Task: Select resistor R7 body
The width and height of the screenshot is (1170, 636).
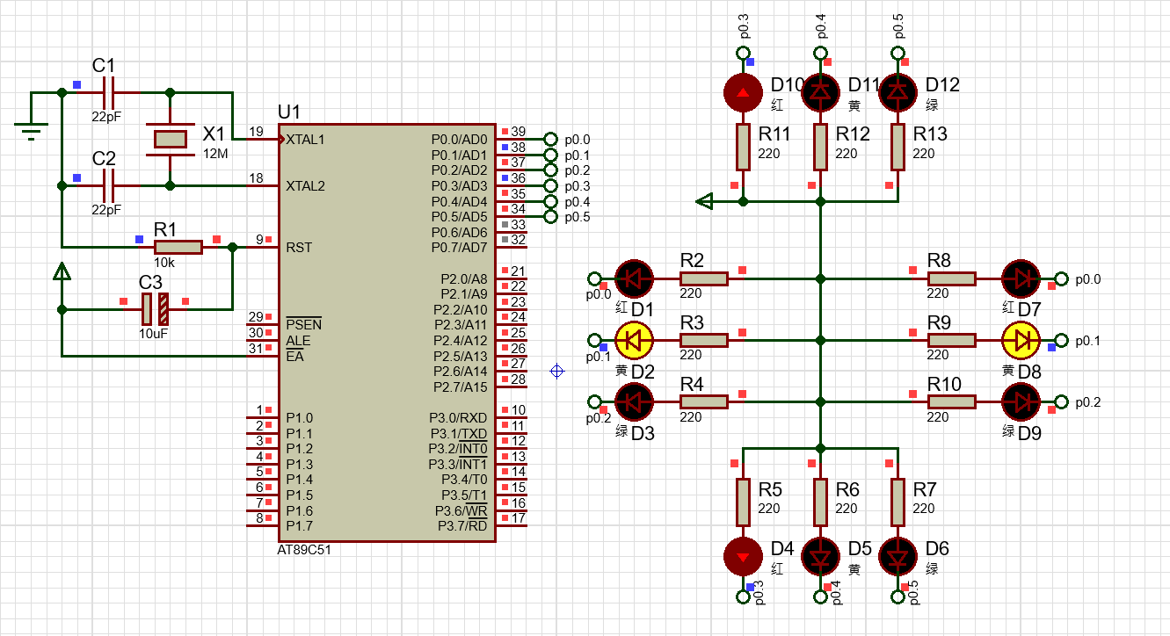Action: [x=897, y=502]
